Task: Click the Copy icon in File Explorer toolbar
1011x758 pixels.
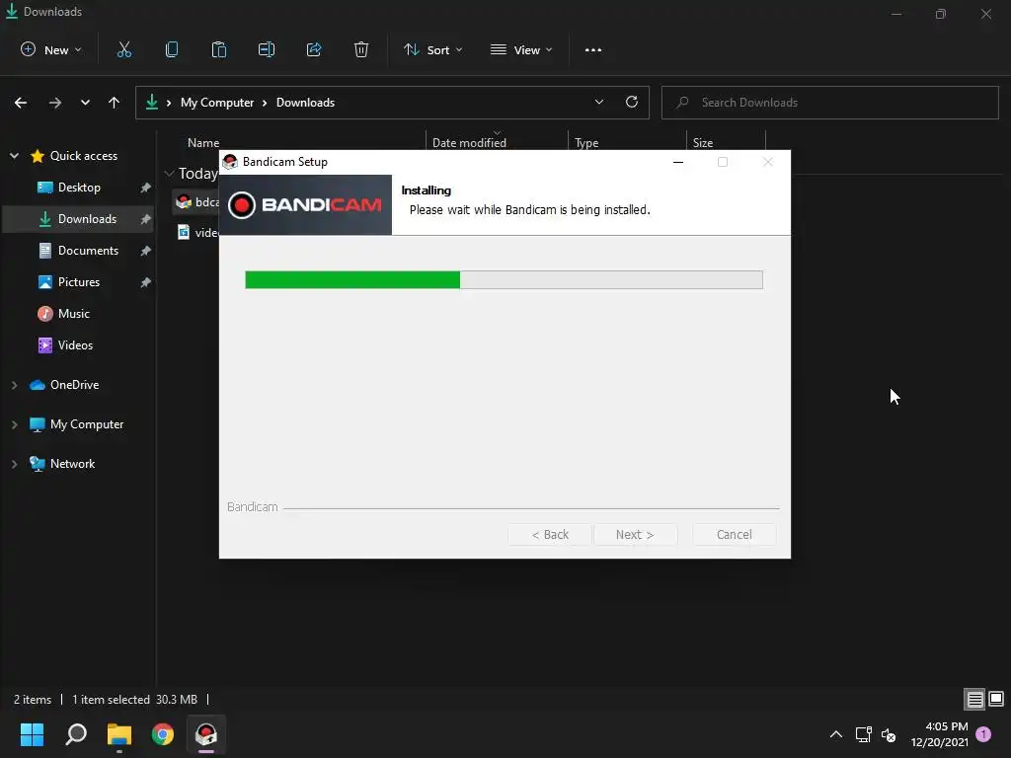Action: [x=172, y=49]
